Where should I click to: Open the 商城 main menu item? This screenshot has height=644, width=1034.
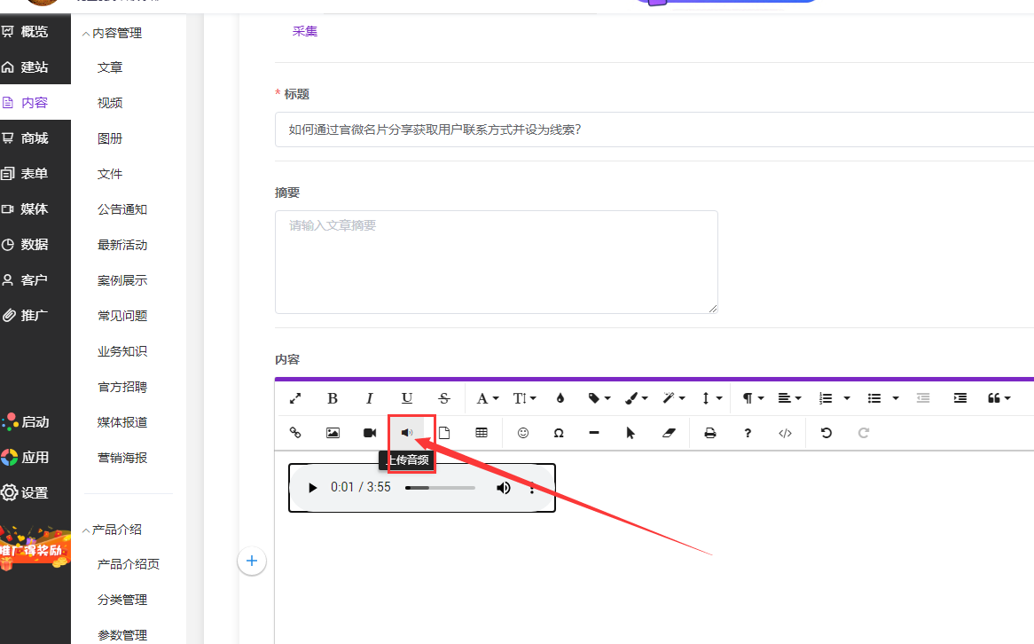point(35,138)
